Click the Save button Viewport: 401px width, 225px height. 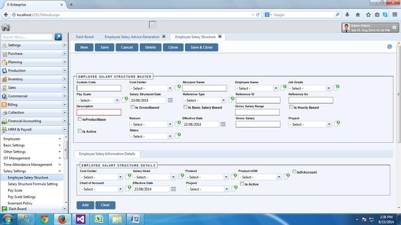coord(104,47)
